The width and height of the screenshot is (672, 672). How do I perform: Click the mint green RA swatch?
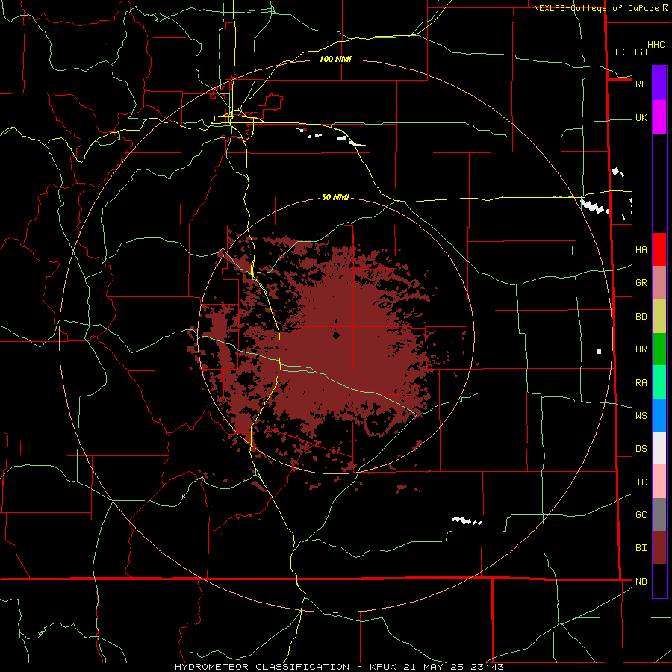pyautogui.click(x=659, y=382)
